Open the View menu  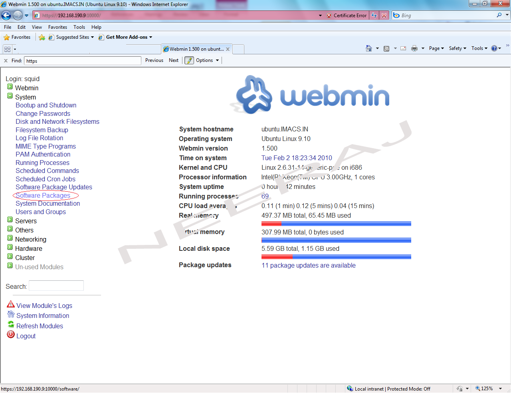click(x=37, y=27)
